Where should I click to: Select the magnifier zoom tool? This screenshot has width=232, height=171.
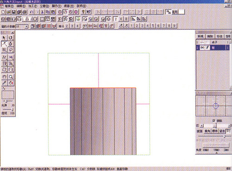(x=11, y=76)
